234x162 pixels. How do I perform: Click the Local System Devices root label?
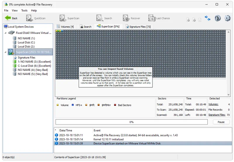21,27
